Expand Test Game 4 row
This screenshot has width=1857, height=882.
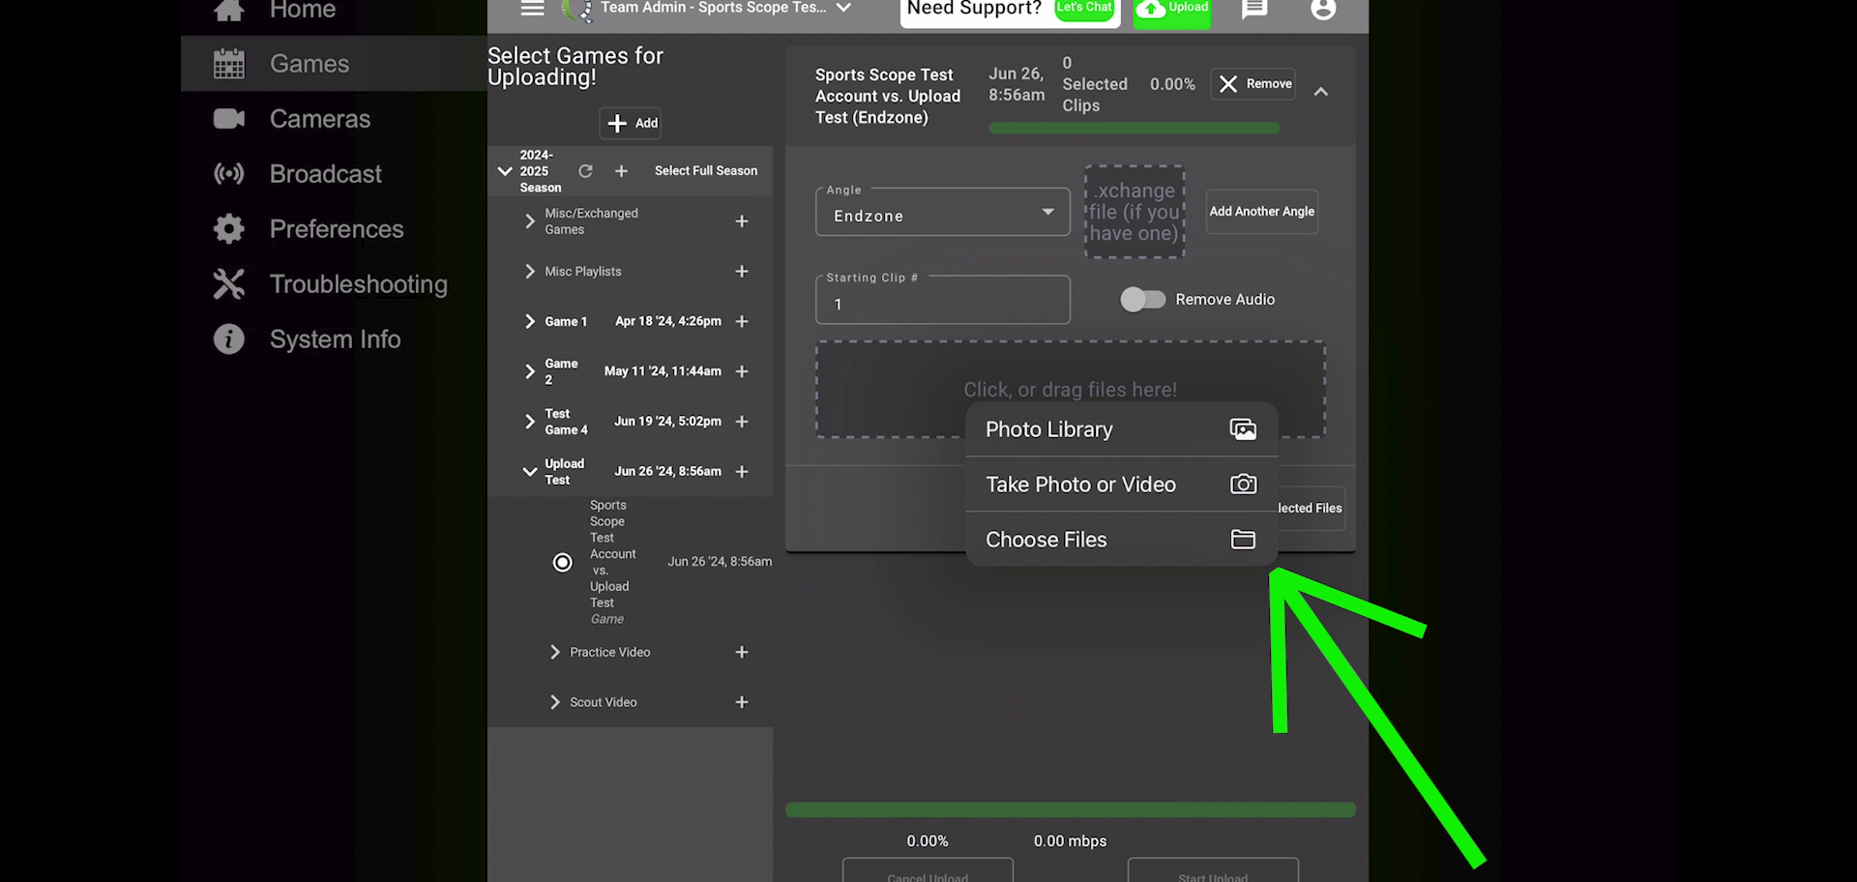point(529,422)
